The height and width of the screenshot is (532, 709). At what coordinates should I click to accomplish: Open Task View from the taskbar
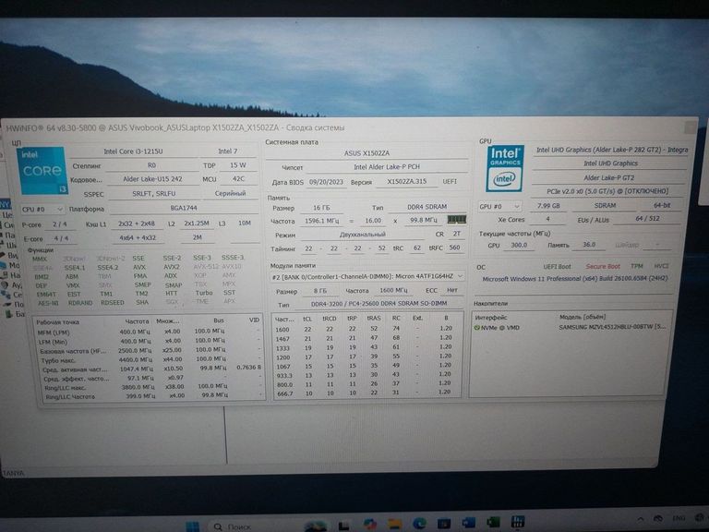click(x=344, y=526)
